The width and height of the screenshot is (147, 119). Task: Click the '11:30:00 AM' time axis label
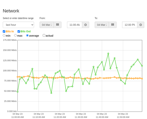tap(81, 117)
